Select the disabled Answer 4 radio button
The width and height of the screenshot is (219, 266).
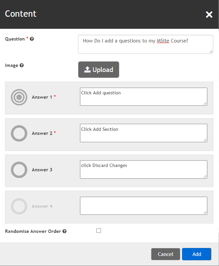click(x=19, y=206)
